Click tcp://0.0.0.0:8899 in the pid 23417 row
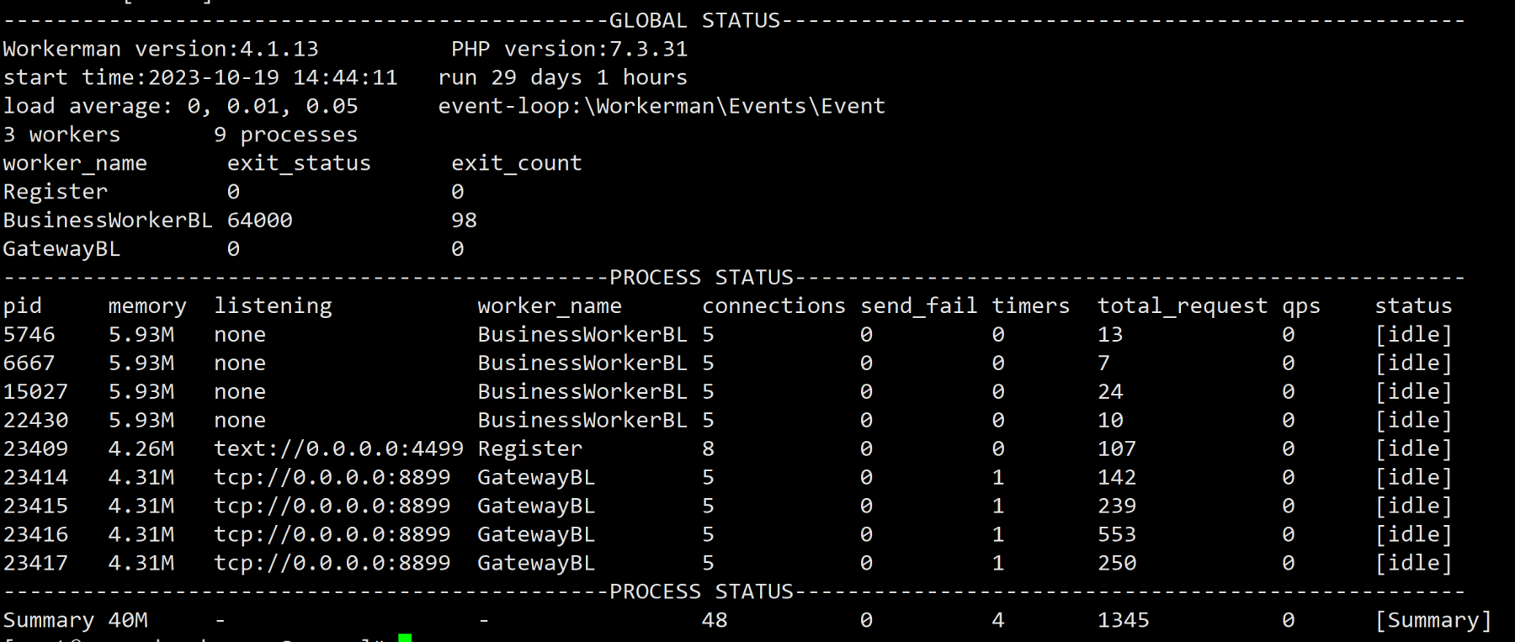Screen dimensions: 1515x642 pos(332,564)
